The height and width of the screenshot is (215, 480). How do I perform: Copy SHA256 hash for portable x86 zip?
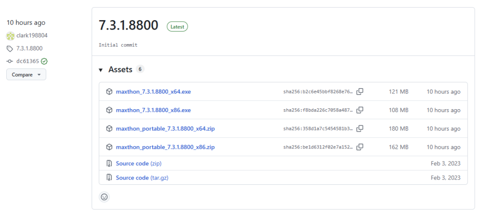(x=360, y=147)
